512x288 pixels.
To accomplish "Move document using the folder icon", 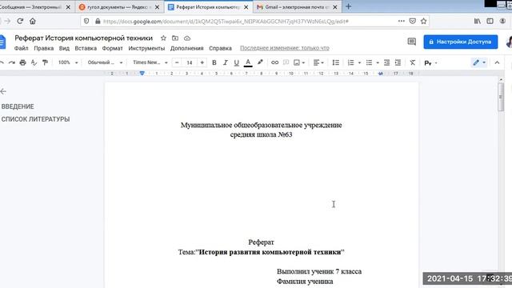I will coord(175,38).
